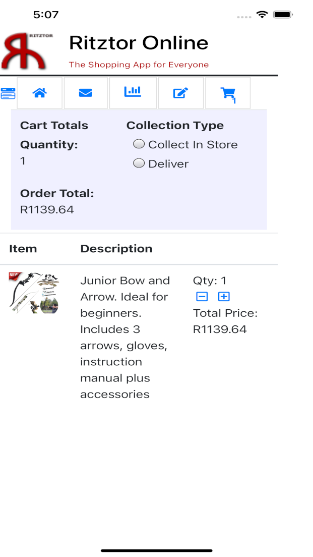Click the edit pencil icon
This screenshot has width=313, height=557.
[180, 93]
